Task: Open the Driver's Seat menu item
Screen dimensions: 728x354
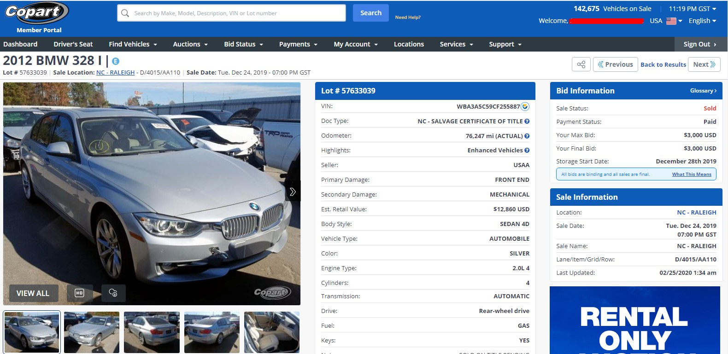Action: pyautogui.click(x=73, y=44)
